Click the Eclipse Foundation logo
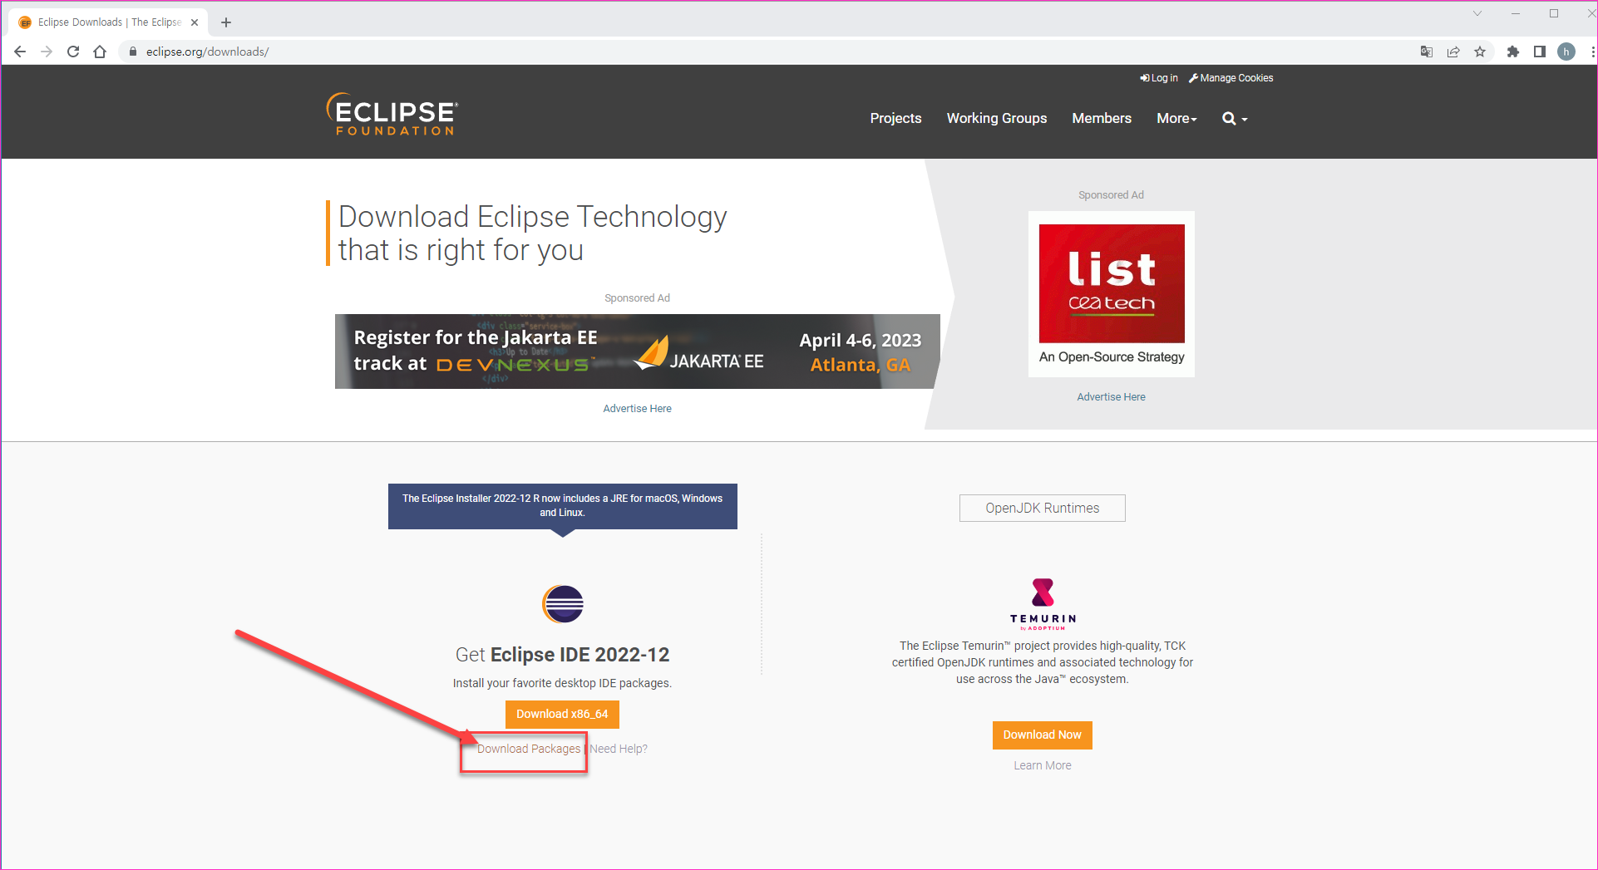 pyautogui.click(x=392, y=114)
